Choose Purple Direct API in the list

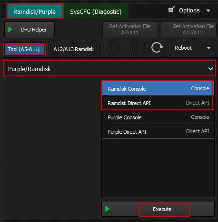tap(158, 131)
